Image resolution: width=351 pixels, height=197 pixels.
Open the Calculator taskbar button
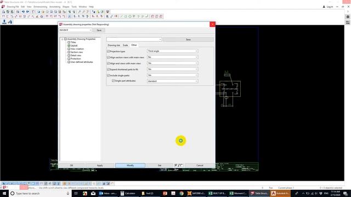[128, 193]
